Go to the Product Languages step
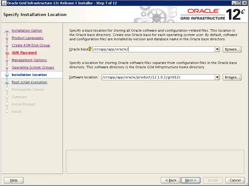 click(x=28, y=38)
